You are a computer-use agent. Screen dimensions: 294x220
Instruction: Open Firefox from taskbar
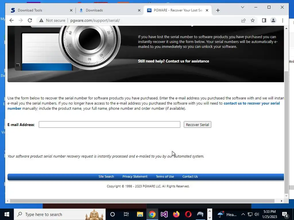tap(176, 214)
